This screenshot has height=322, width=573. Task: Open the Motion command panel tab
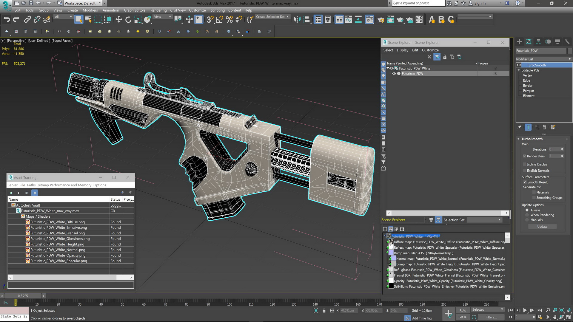click(548, 42)
